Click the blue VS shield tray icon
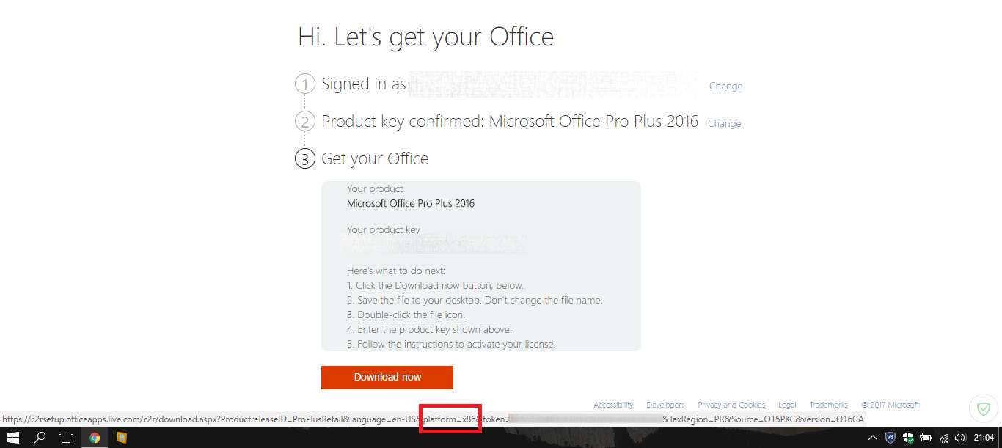The height and width of the screenshot is (448, 1002). pos(891,438)
